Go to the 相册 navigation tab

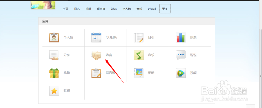[x=88, y=9]
